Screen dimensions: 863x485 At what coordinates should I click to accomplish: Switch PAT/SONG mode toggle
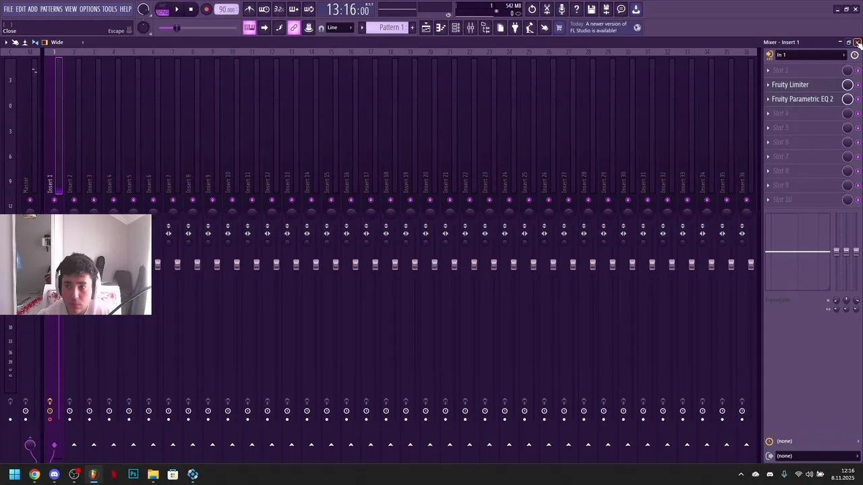tap(162, 10)
